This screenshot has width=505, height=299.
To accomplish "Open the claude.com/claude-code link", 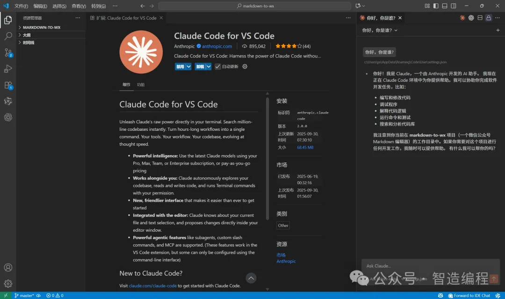I will [x=152, y=285].
